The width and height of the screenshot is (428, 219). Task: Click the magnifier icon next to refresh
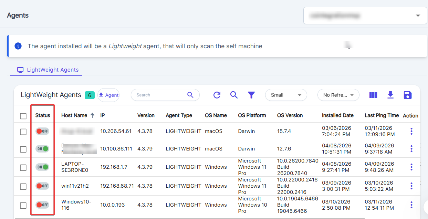tap(234, 95)
